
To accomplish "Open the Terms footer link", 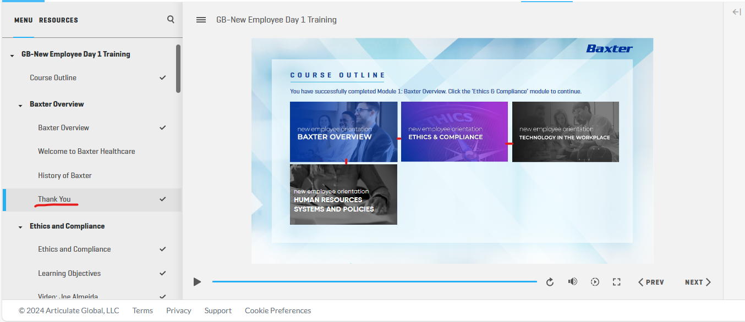I will click(143, 310).
